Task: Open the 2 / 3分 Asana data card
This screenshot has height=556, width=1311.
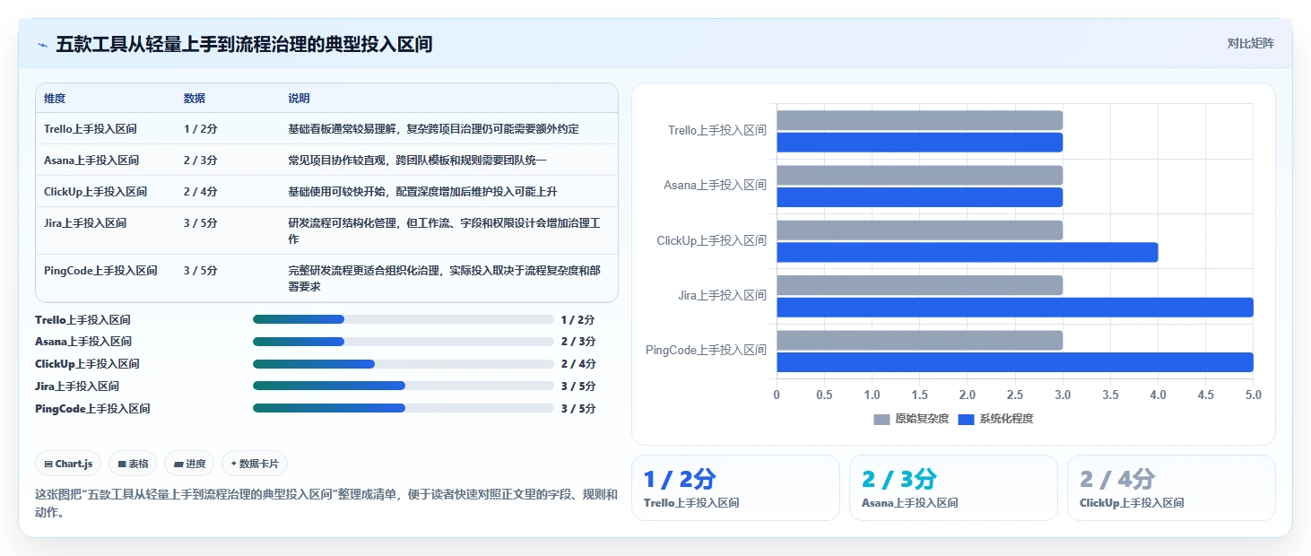Action: 953,488
